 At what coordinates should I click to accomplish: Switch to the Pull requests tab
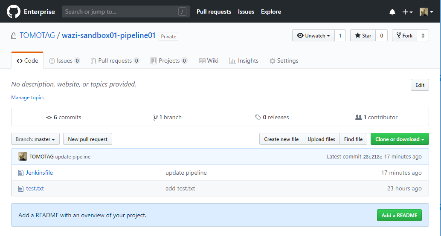pyautogui.click(x=115, y=60)
